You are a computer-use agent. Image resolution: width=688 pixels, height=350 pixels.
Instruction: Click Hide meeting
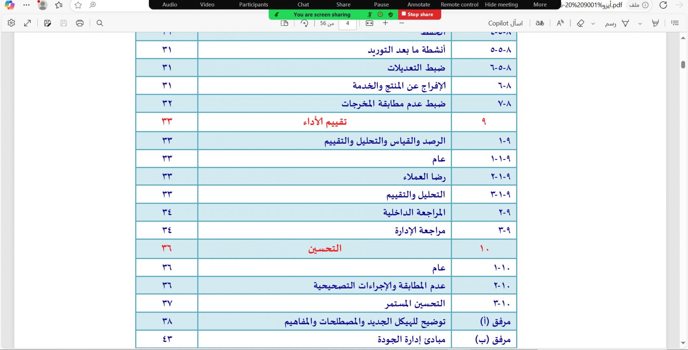click(x=501, y=5)
